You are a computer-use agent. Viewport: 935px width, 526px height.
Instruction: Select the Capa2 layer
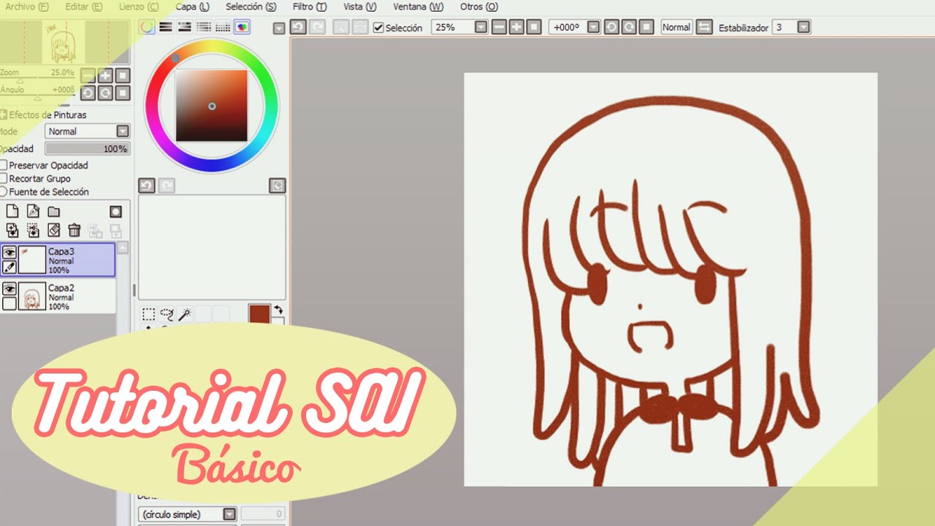click(58, 295)
